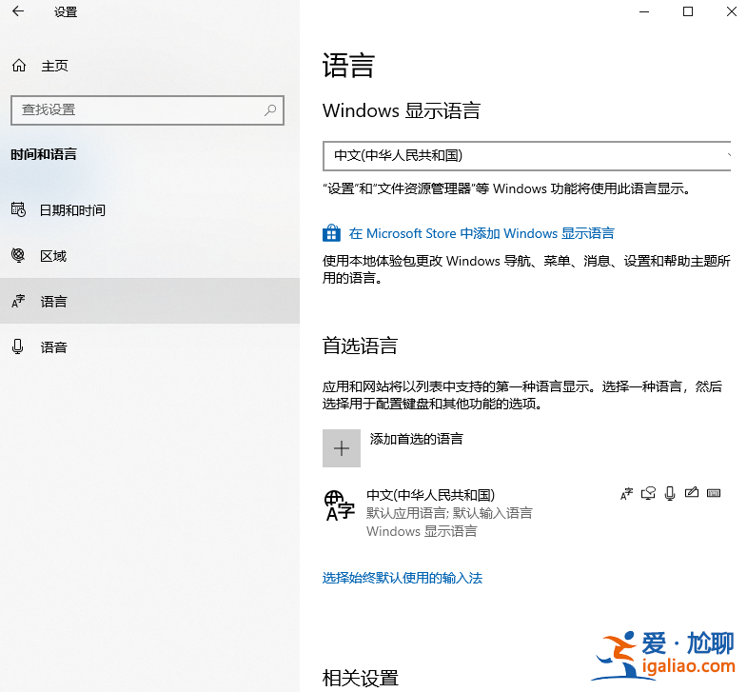Click the Windows 显示语言 heading
This screenshot has width=747, height=692.
coord(402,110)
